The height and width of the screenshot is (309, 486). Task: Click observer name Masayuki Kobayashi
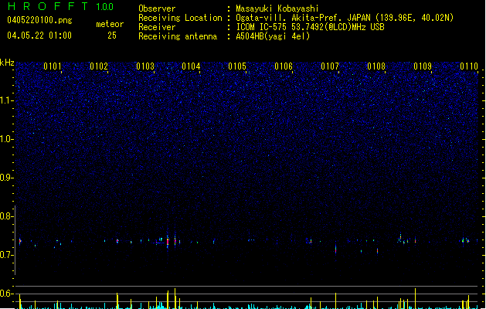[277, 8]
